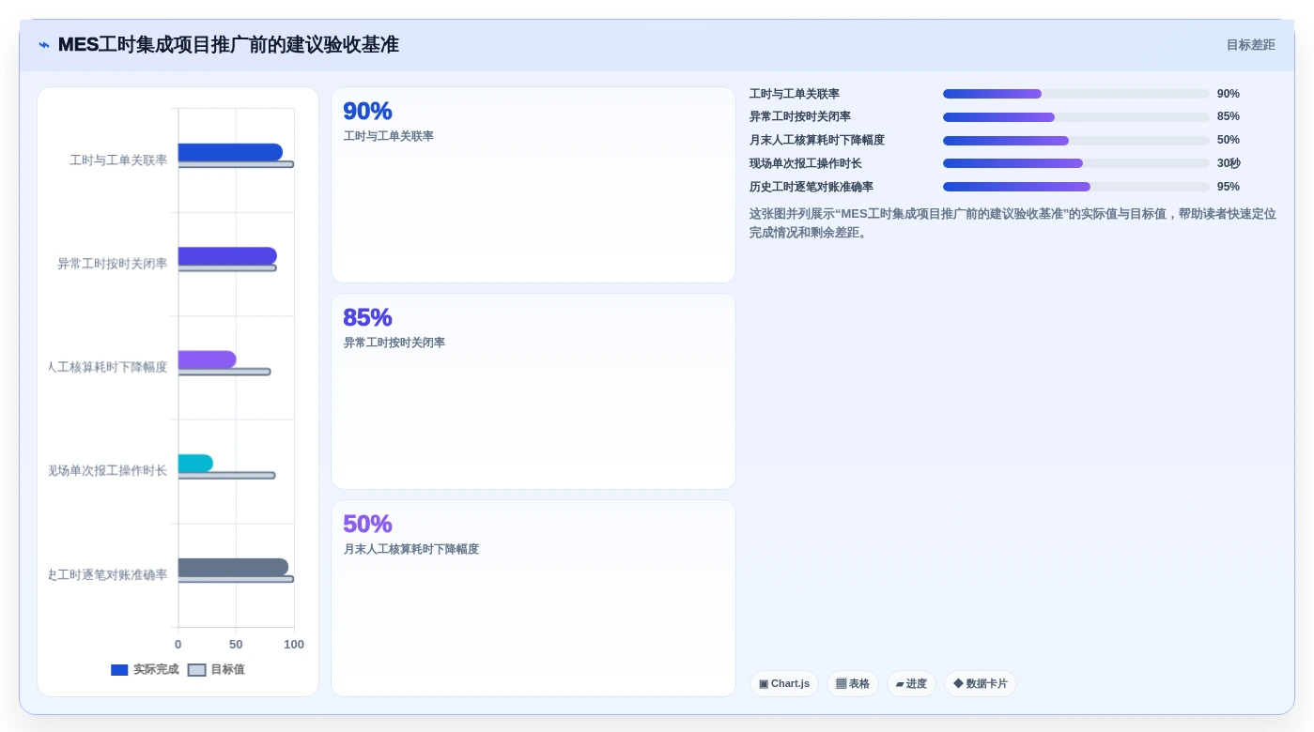This screenshot has height=732, width=1314.
Task: Open the 90% data card
Action: (x=533, y=185)
